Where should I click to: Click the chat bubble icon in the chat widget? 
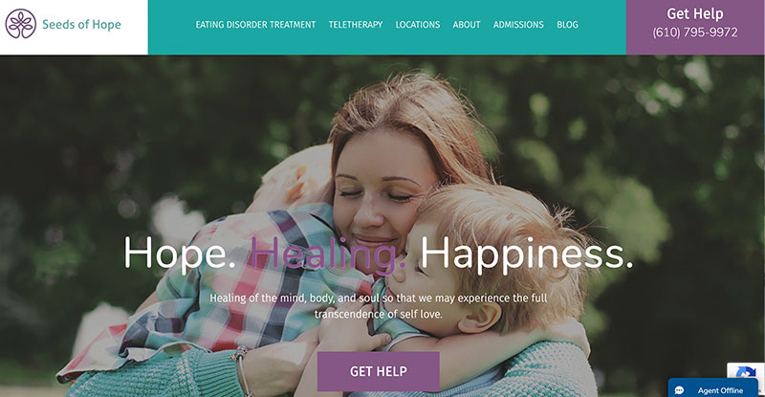tap(679, 390)
